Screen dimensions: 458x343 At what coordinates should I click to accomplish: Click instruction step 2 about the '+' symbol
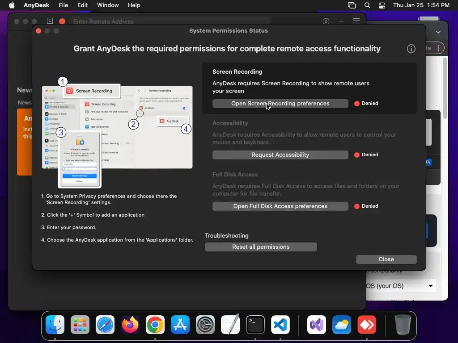pyautogui.click(x=93, y=215)
